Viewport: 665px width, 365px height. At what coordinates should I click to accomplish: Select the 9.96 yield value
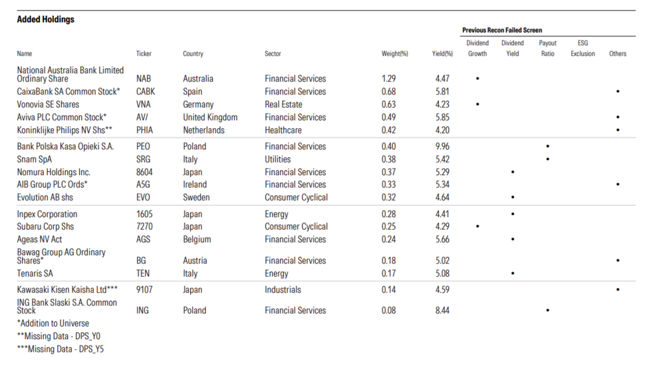[442, 147]
